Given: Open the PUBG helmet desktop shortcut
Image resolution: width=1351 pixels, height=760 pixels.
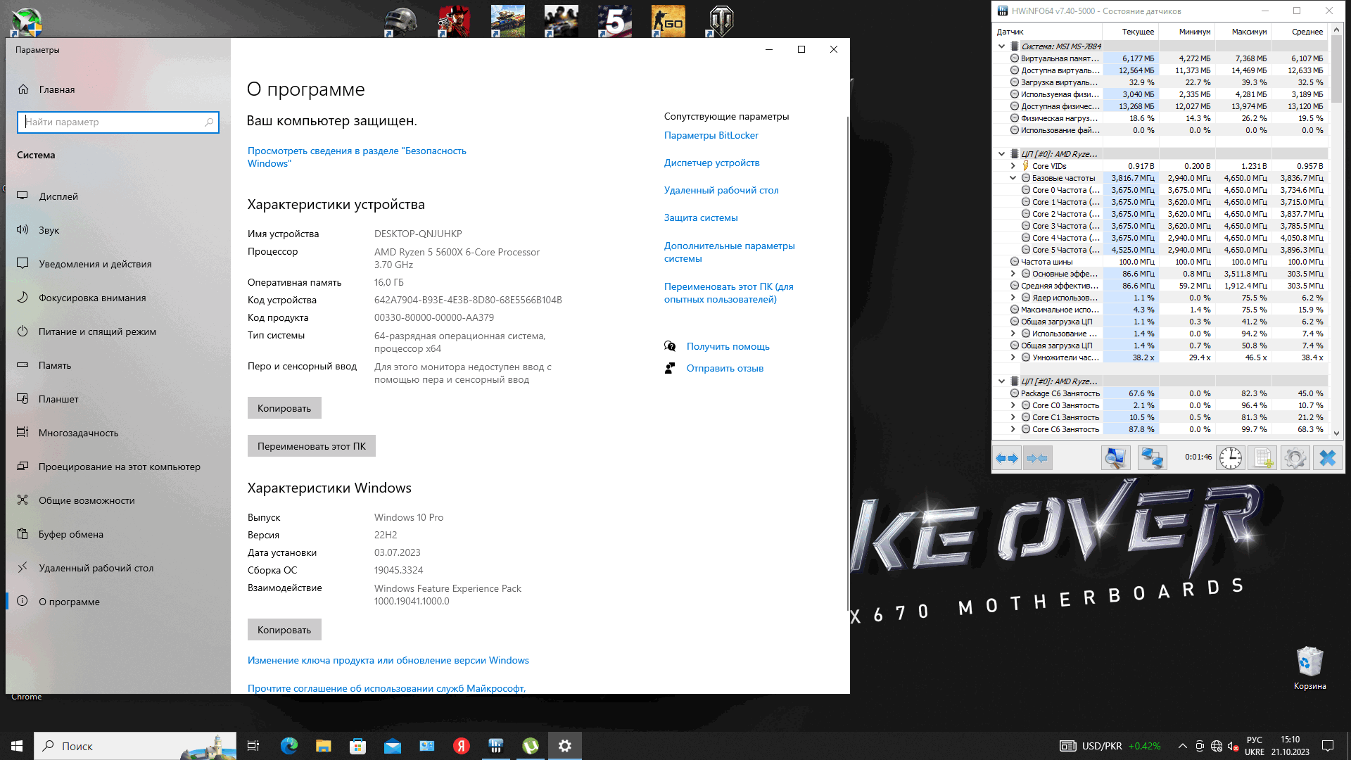Looking at the screenshot, I should click(401, 21).
